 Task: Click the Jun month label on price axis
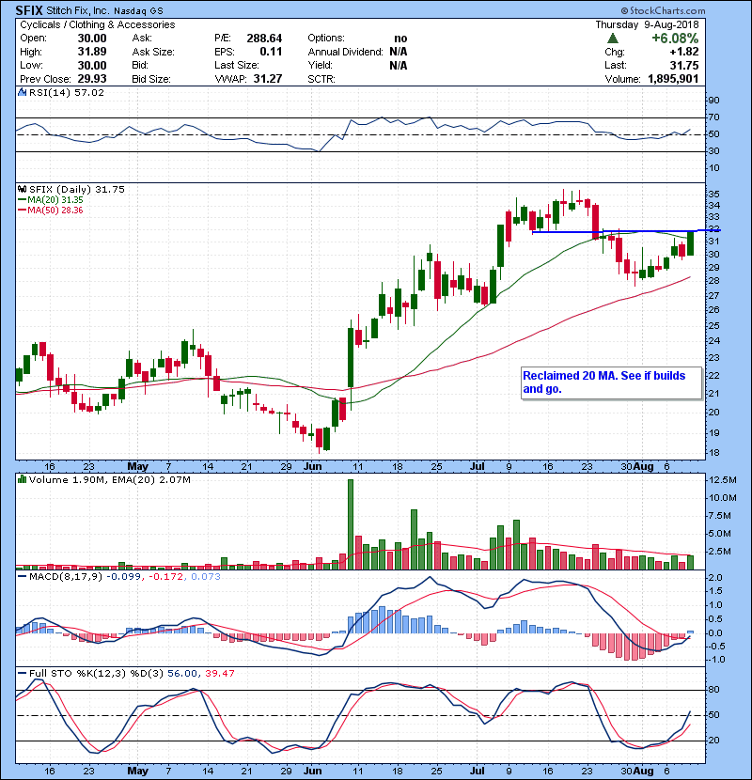(312, 466)
